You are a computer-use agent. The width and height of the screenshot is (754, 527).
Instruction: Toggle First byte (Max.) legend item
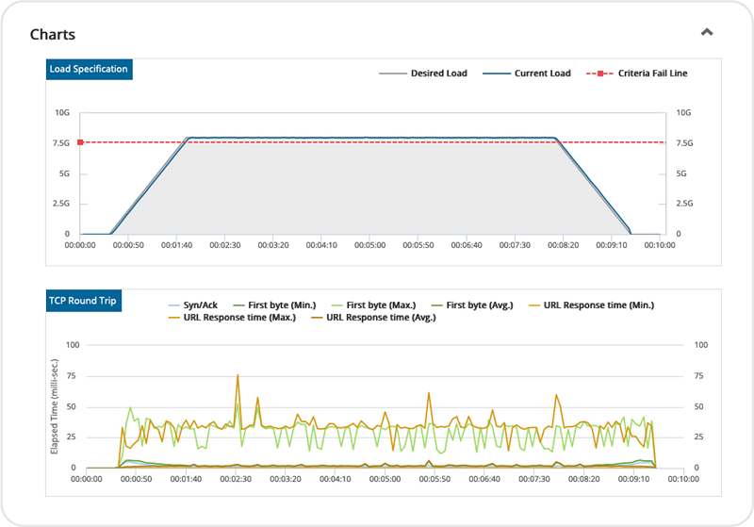pyautogui.click(x=373, y=305)
